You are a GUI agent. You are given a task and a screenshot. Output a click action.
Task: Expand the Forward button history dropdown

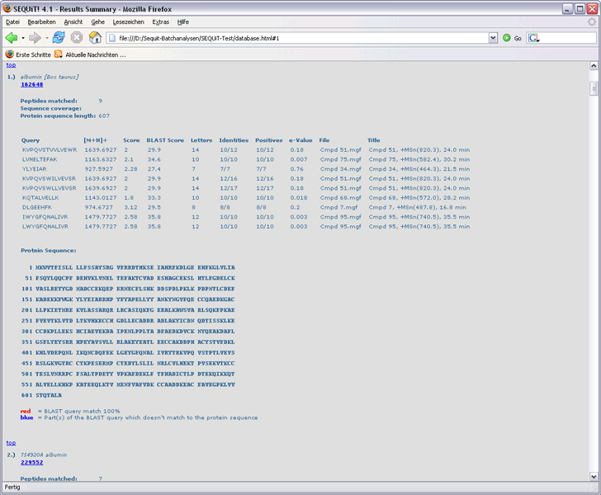[45, 38]
